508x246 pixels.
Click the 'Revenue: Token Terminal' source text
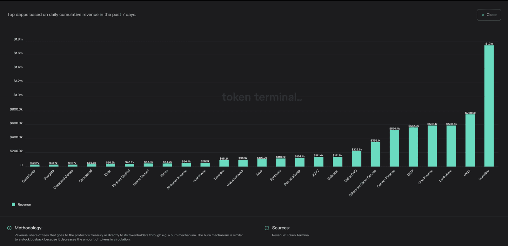pyautogui.click(x=291, y=235)
